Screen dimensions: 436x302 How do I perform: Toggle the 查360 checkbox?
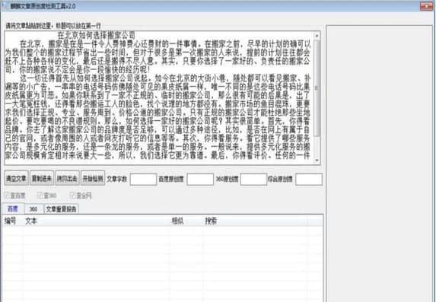[47, 196]
